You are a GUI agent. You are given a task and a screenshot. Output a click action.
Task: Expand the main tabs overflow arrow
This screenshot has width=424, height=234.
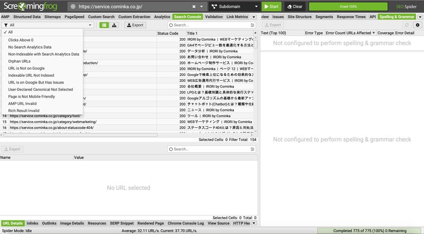pyautogui.click(x=254, y=17)
